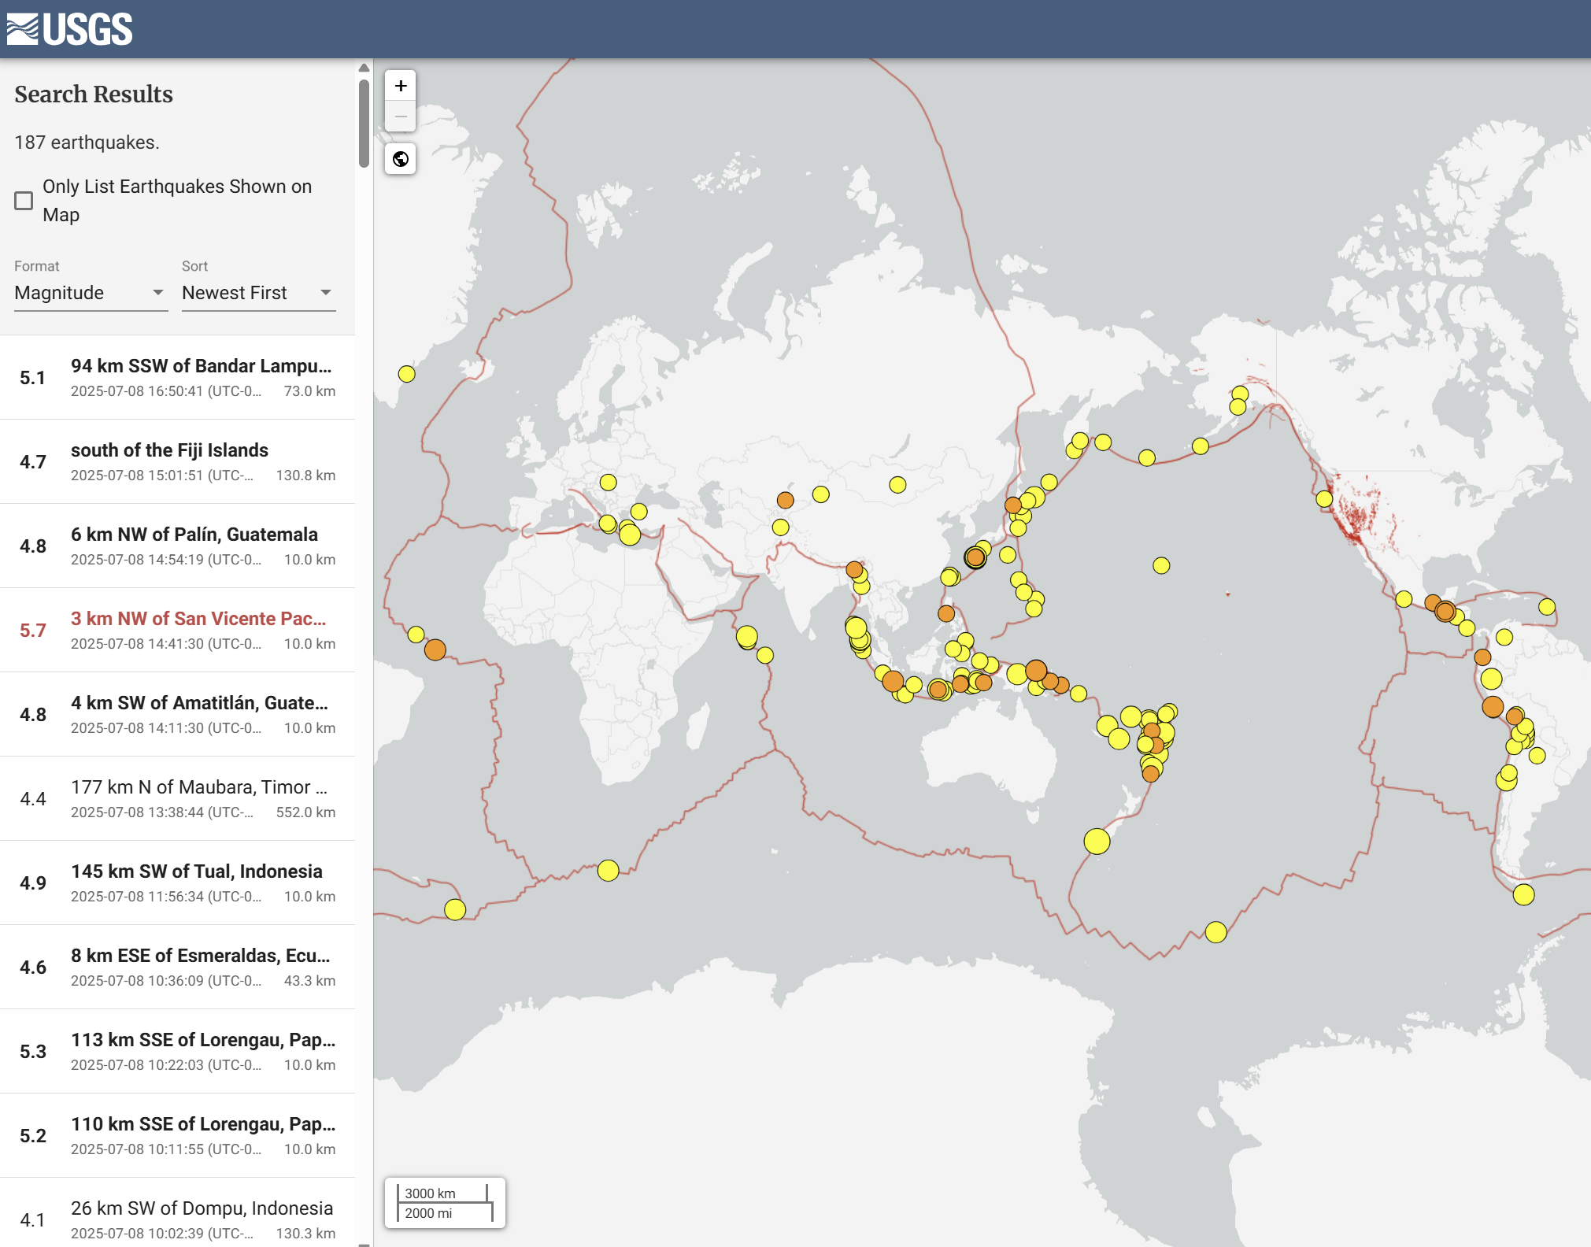Image resolution: width=1591 pixels, height=1247 pixels.
Task: Open 6 km NW of Palín, Guatemala entry
Action: point(177,546)
